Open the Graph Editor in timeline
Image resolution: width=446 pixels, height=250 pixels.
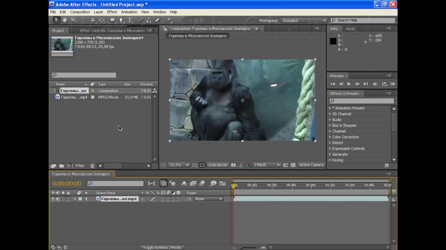222,183
